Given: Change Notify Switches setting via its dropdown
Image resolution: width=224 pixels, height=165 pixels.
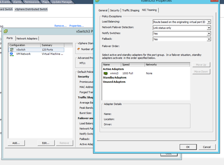Looking at the screenshot, I should (208, 34).
